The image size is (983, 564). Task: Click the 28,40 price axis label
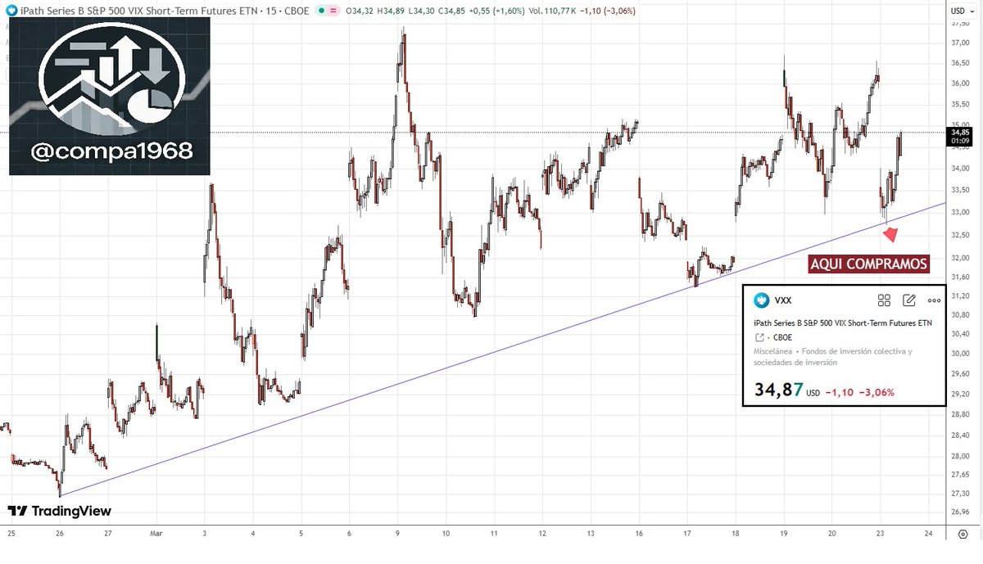pos(959,435)
